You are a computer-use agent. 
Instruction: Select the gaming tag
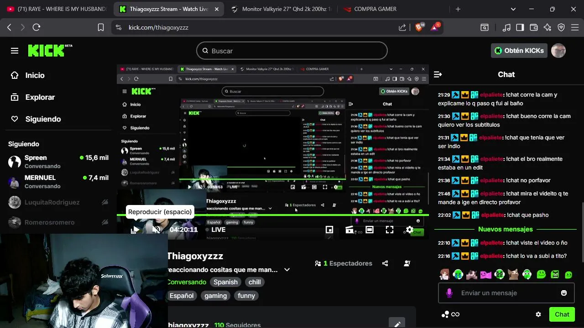[215, 296]
